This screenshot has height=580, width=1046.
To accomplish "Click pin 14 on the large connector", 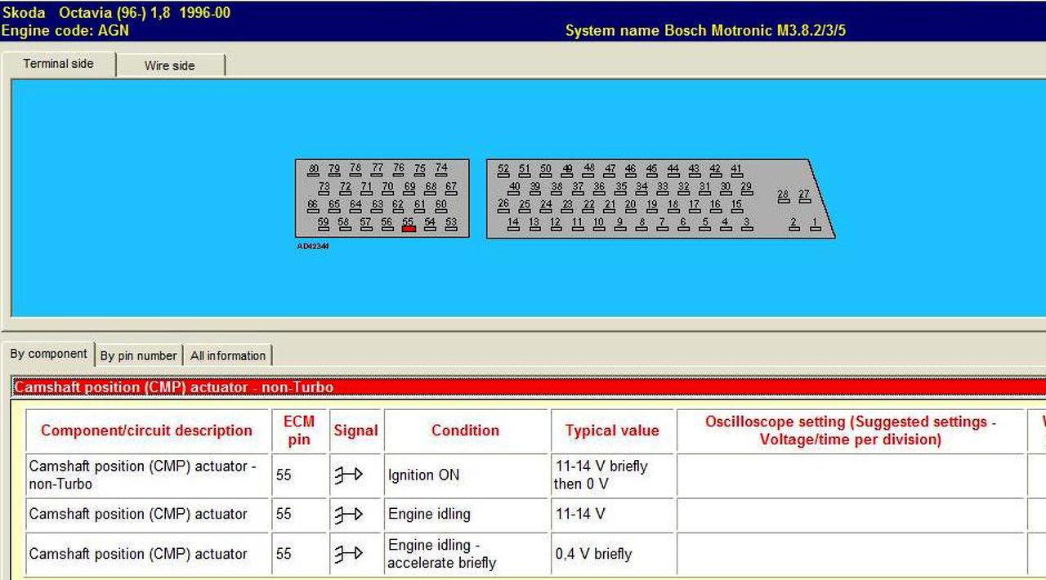I will coord(513,225).
